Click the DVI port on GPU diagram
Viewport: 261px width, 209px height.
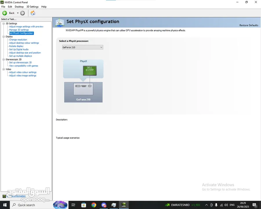pos(78,86)
